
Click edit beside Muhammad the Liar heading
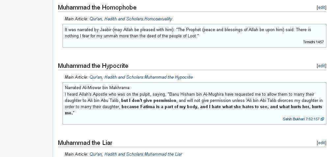(x=321, y=143)
